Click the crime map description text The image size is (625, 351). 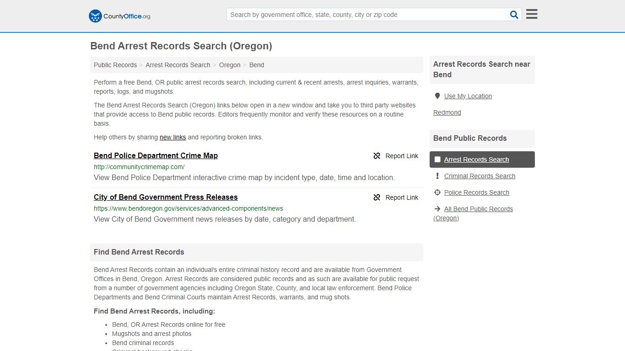[x=244, y=177]
